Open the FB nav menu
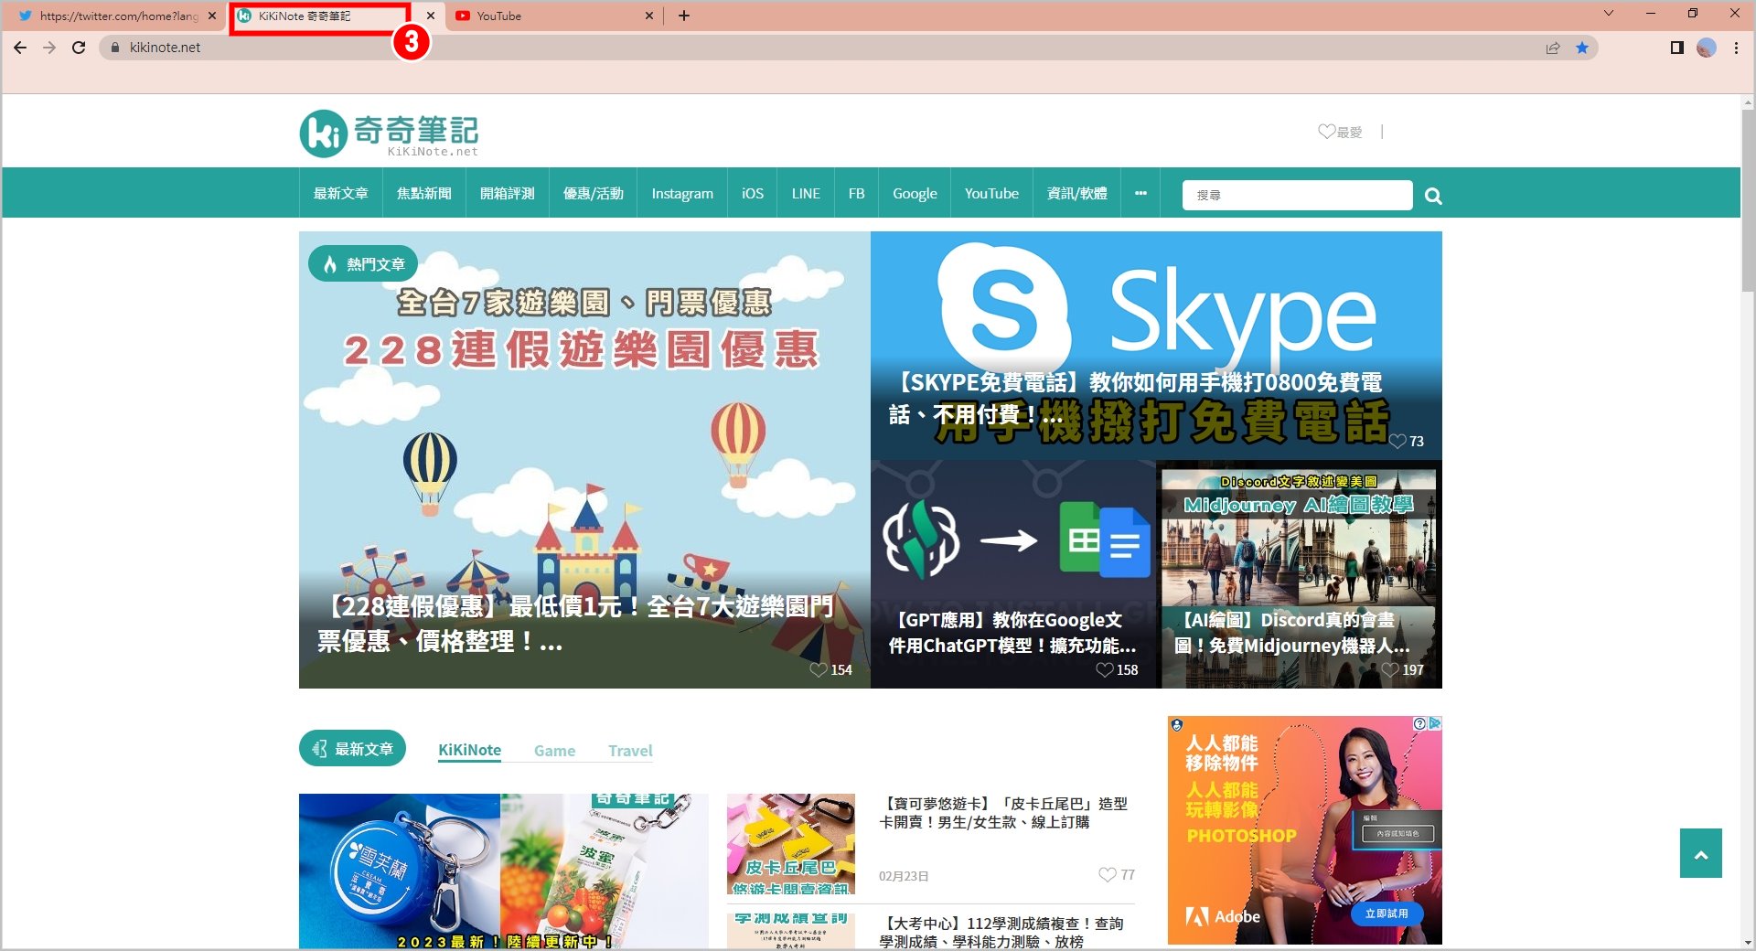This screenshot has height=951, width=1756. click(856, 193)
